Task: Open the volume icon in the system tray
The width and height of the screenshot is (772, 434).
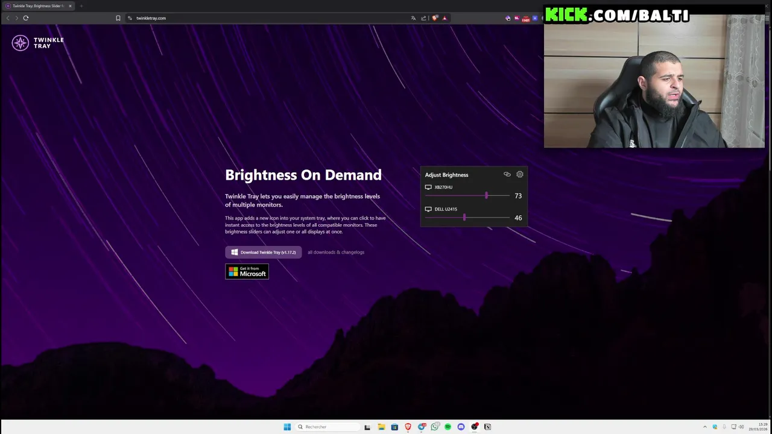Action: pos(741,427)
